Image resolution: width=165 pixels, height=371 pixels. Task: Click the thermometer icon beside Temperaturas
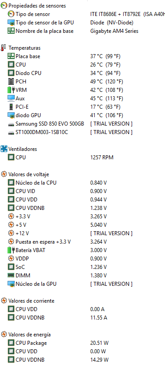click(4, 48)
